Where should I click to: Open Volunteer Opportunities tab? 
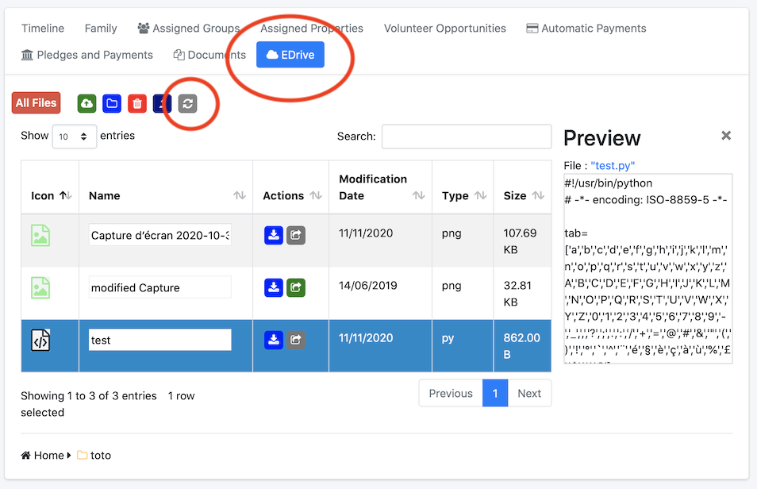pos(445,28)
